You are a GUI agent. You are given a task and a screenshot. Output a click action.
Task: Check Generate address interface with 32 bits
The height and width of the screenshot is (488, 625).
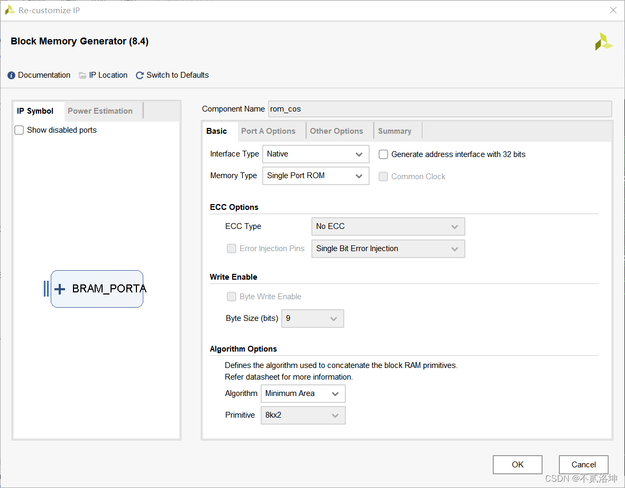pyautogui.click(x=383, y=154)
